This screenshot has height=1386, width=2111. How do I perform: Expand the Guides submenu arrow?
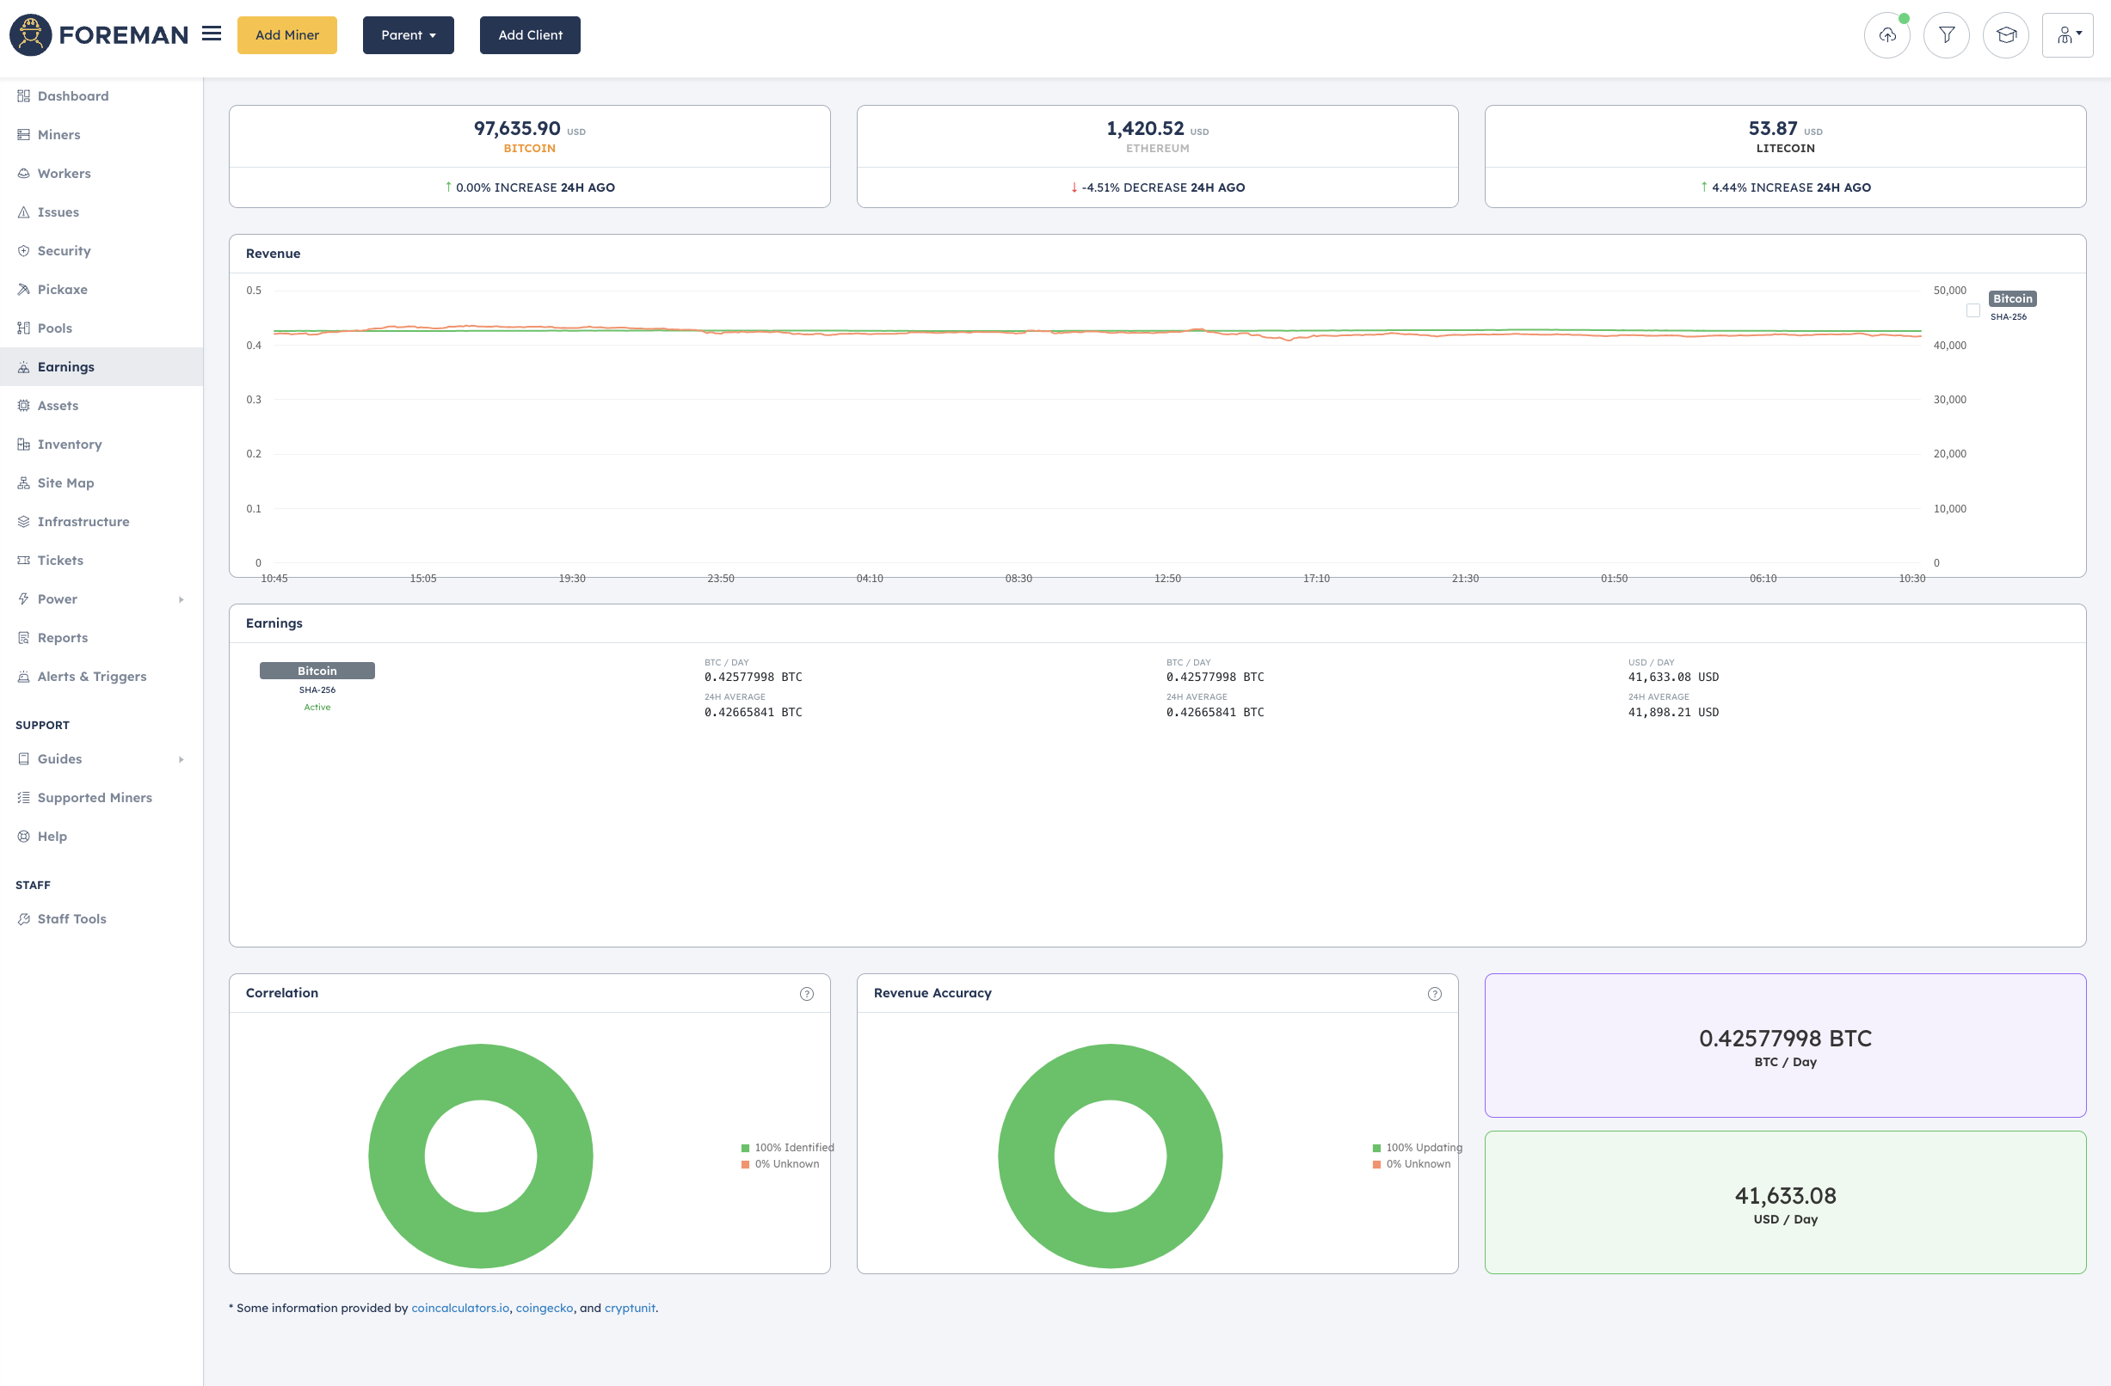(181, 759)
